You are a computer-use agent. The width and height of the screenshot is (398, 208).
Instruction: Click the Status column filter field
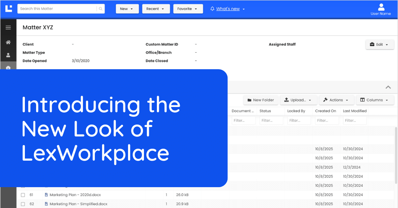tap(271, 121)
